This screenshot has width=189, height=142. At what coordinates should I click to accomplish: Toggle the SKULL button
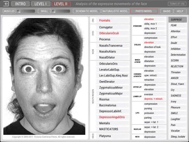pyautogui.click(x=44, y=11)
